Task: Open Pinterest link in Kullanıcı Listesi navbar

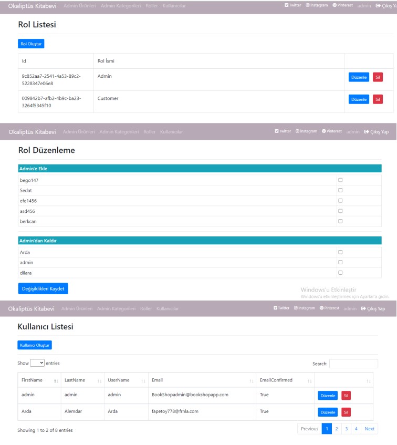Action: coord(329,308)
